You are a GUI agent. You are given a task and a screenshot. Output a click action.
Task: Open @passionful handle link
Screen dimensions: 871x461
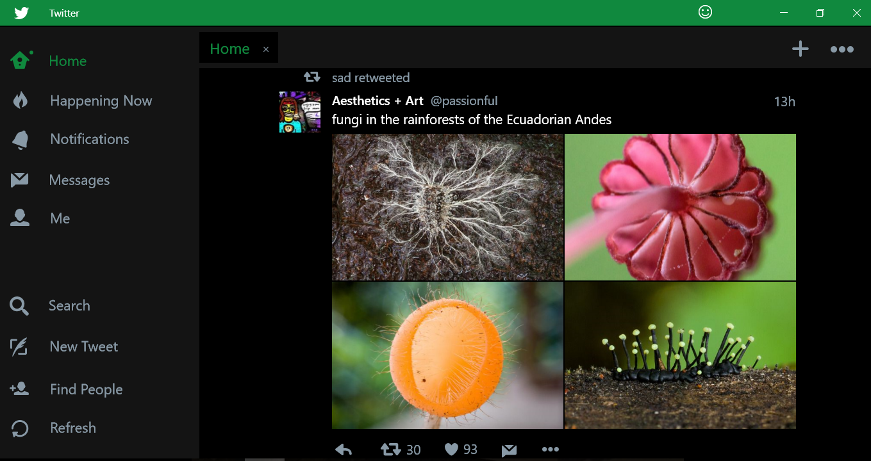[x=464, y=101]
